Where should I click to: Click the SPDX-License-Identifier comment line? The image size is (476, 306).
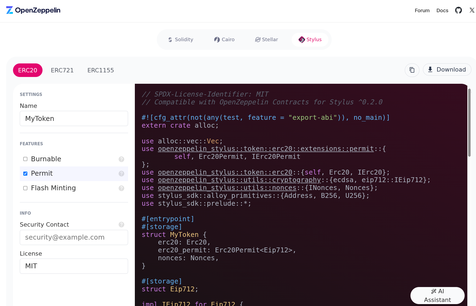coord(205,94)
